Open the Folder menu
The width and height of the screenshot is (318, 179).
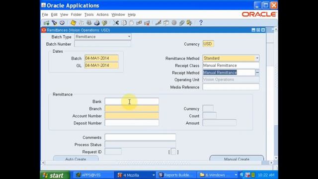(76, 14)
